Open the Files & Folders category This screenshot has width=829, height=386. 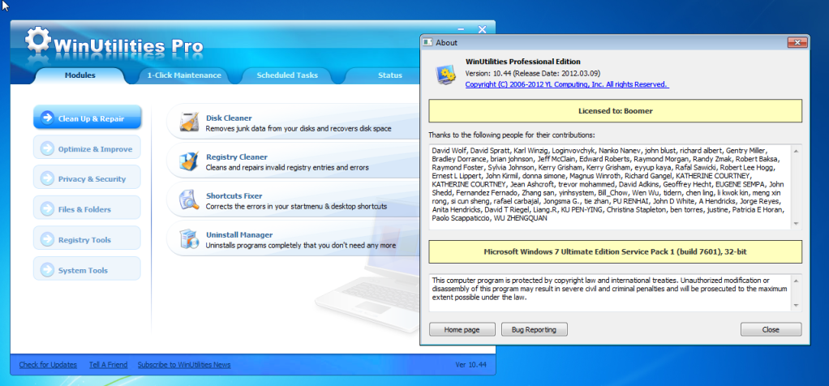pyautogui.click(x=88, y=209)
